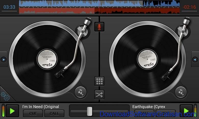The image size is (199, 119).
Task: Click the left deck volume level meter
Action: [3, 111]
